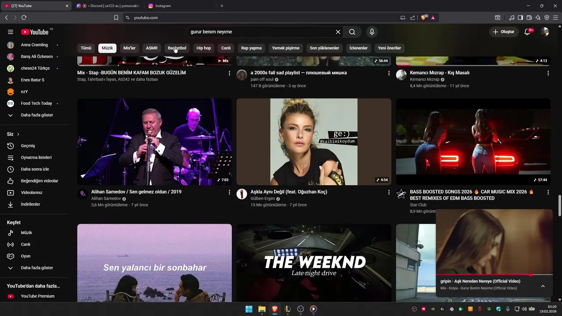Play the Aşkla Aynı Değil thumbnail
The image size is (562, 316).
314,142
